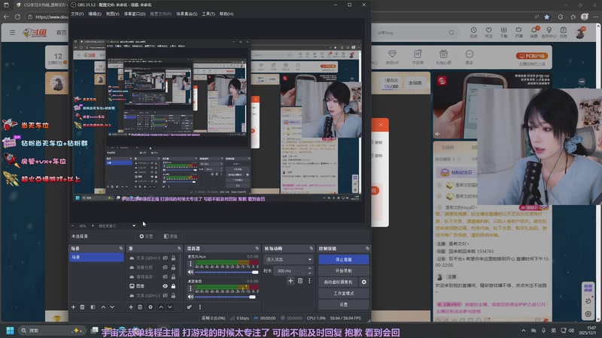Image resolution: width=602 pixels, height=338 pixels.
Task: Decrease transition duration with down stepper
Action: click(309, 273)
